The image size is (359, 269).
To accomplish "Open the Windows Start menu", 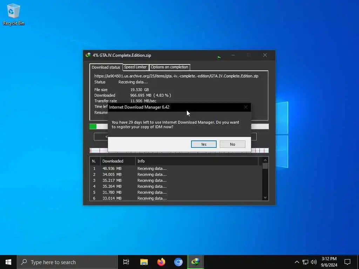I will pyautogui.click(x=8, y=262).
